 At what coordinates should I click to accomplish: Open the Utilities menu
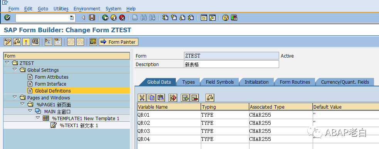[x=61, y=9]
